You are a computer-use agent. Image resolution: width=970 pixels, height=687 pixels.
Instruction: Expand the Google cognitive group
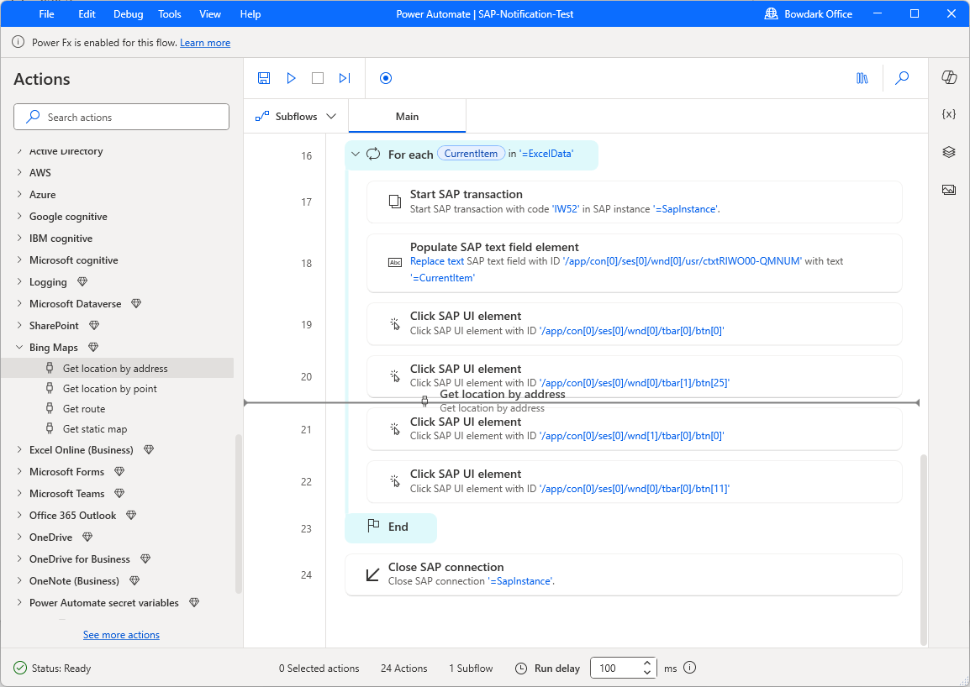19,217
